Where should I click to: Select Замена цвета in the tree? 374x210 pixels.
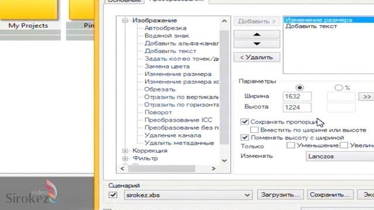pos(167,66)
